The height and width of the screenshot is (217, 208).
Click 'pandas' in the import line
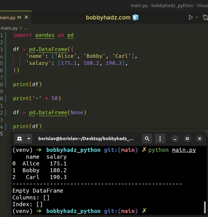pyautogui.click(x=45, y=35)
